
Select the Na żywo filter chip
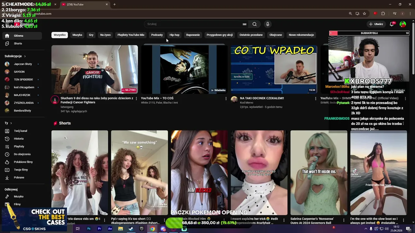105,35
